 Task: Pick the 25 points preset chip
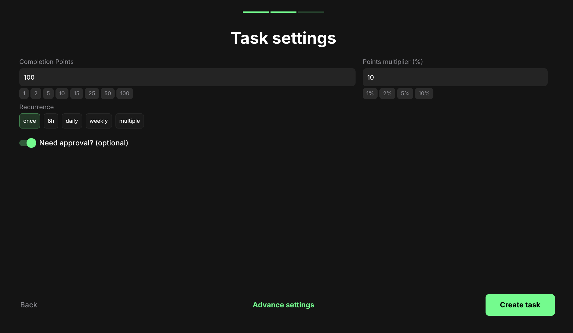92,94
